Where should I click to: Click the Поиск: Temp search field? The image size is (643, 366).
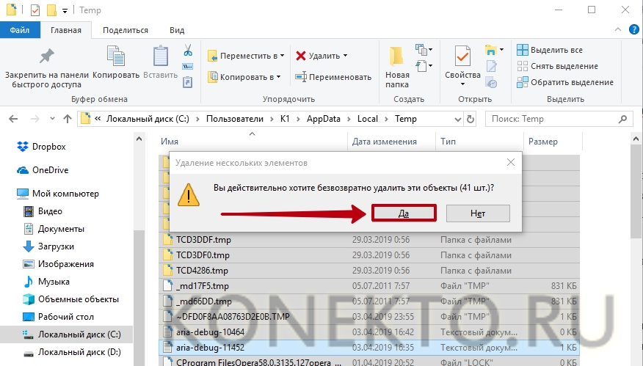(559, 119)
